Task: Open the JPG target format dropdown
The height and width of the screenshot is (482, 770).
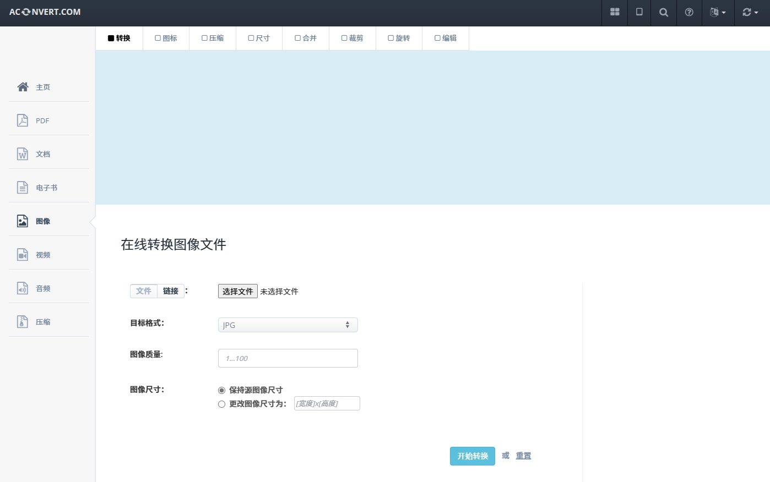Action: pyautogui.click(x=288, y=325)
